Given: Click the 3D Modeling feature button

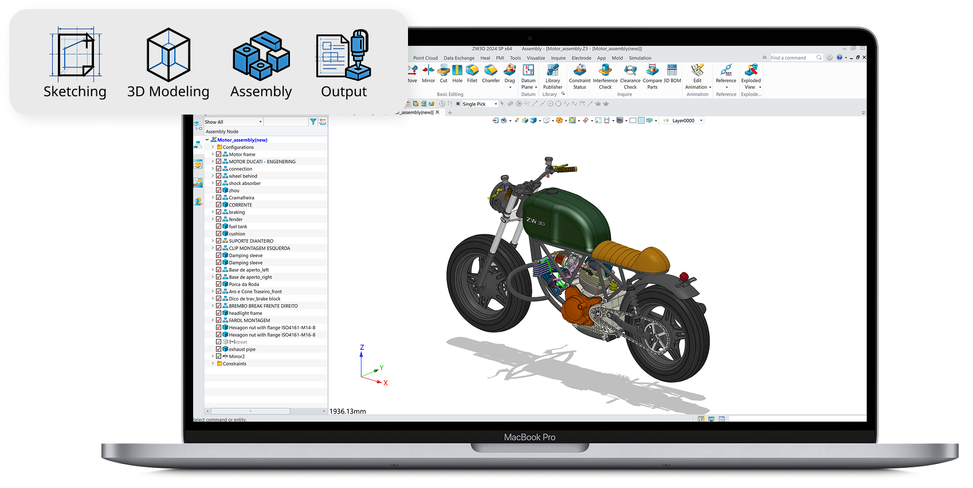Looking at the screenshot, I should (x=168, y=63).
